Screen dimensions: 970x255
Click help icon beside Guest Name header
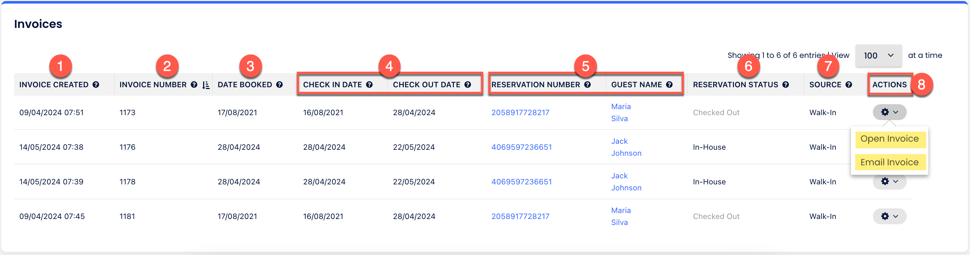point(669,85)
